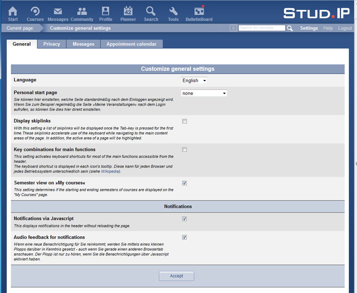Viewport: 357px width, 293px height.
Task: Click the Accept button
Action: pos(176,276)
